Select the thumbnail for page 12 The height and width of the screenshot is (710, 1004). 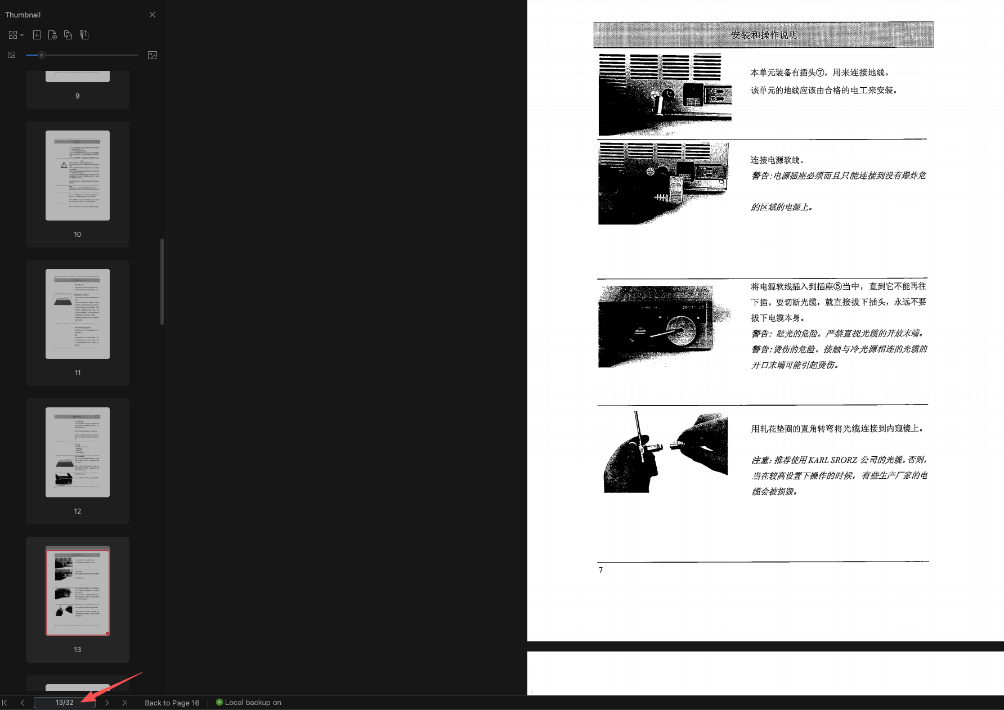coord(77,452)
